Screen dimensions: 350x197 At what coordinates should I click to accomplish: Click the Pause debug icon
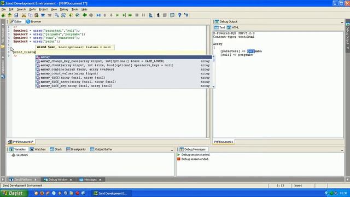(x=143, y=15)
